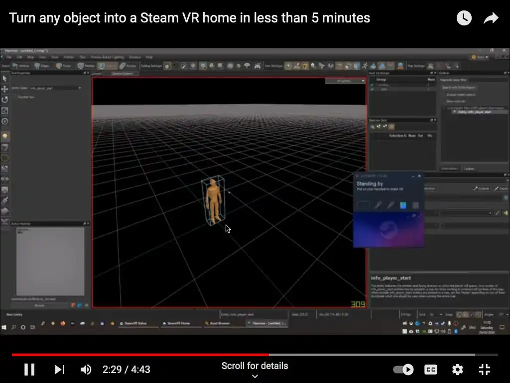Open the yellow Sync dropdown in menu bar
510x383 pixels.
coord(480,57)
